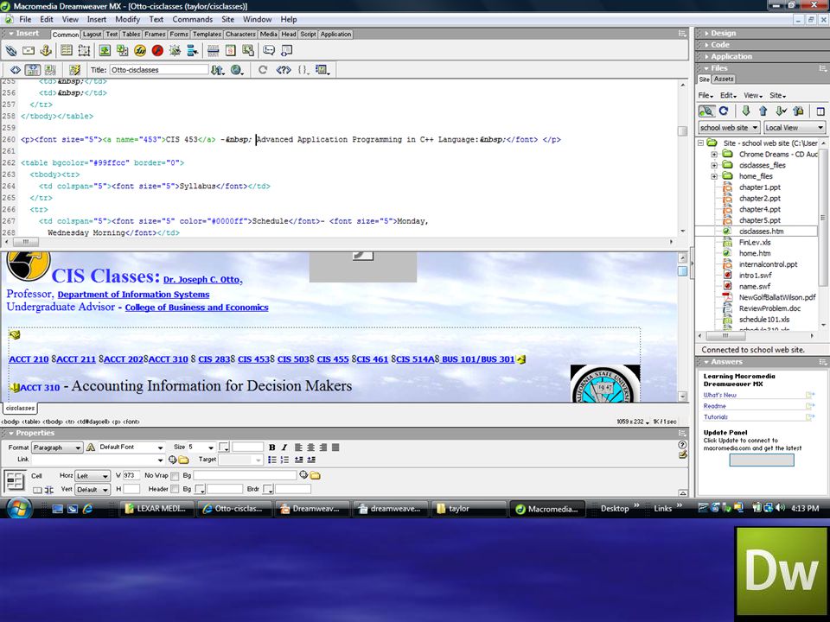Screen dimensions: 830x622
Task: Open the Tutorials link in Answers
Action: tap(716, 416)
